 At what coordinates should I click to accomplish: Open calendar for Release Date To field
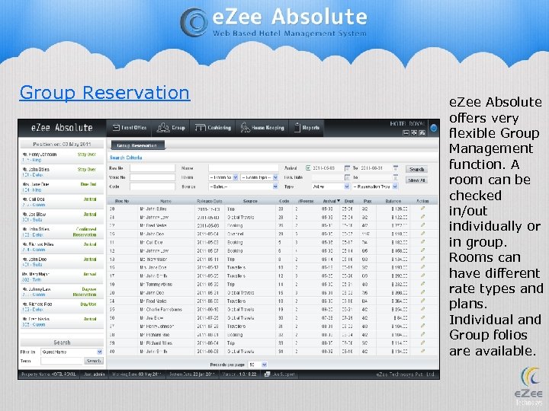click(x=396, y=177)
